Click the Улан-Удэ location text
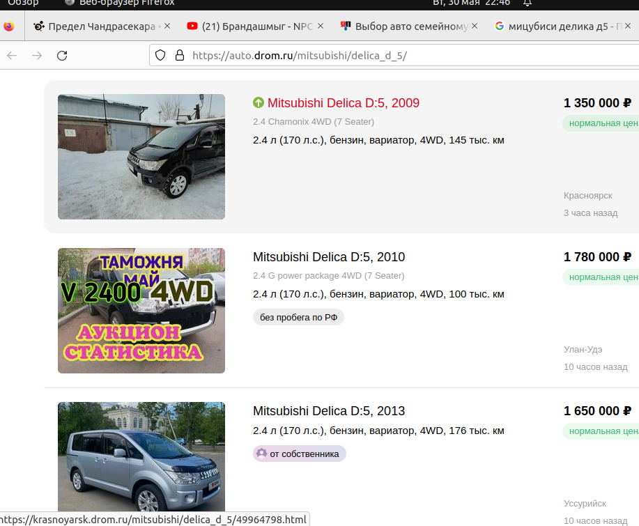This screenshot has height=526, width=639. click(583, 350)
